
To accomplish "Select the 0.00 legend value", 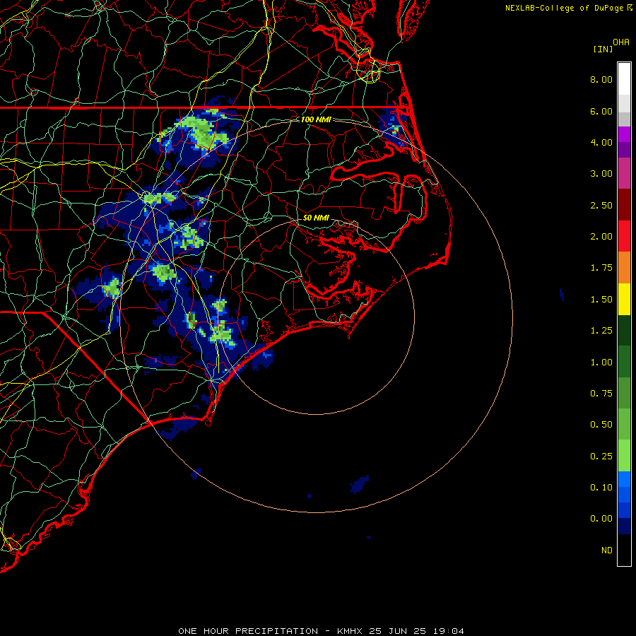I will pos(601,519).
